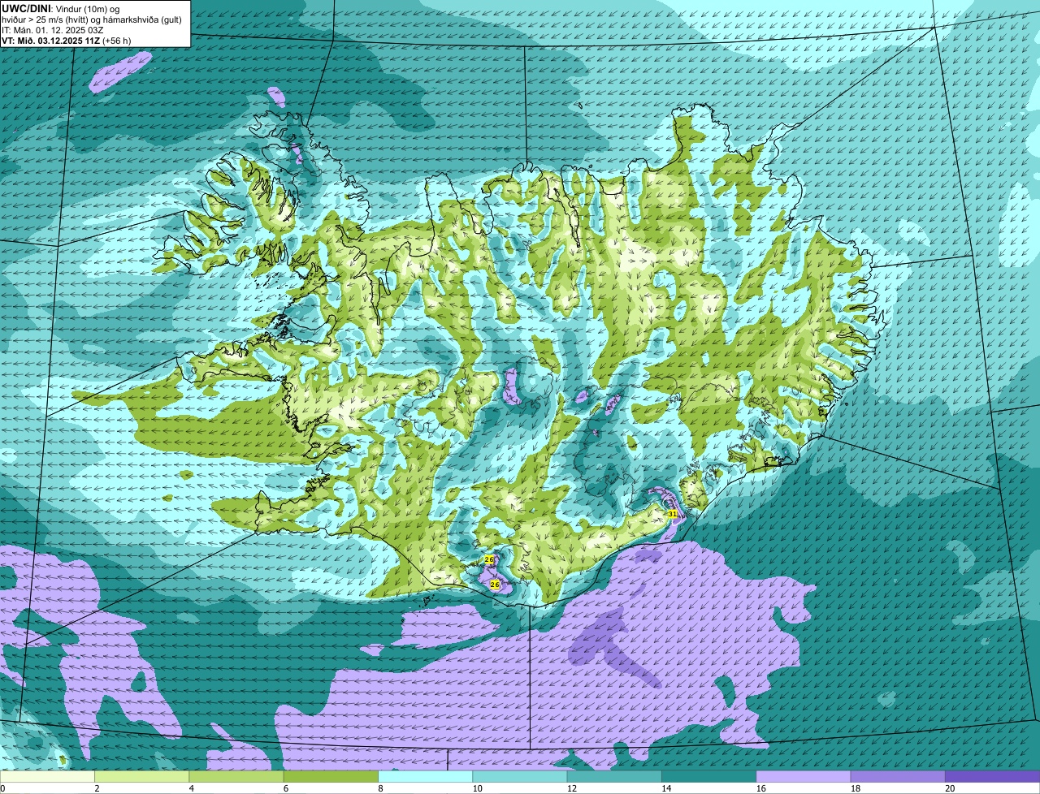1040x794 pixels.
Task: Click the UWC/DINI title in legend box
Action: pos(26,8)
